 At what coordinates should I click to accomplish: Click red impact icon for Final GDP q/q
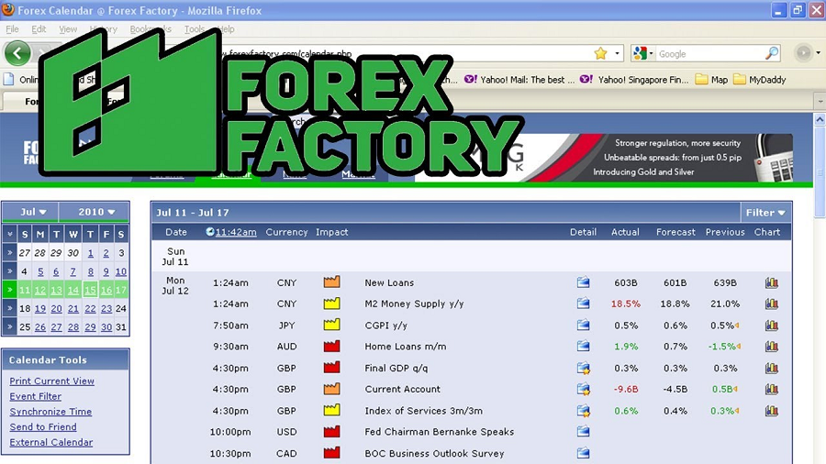331,367
